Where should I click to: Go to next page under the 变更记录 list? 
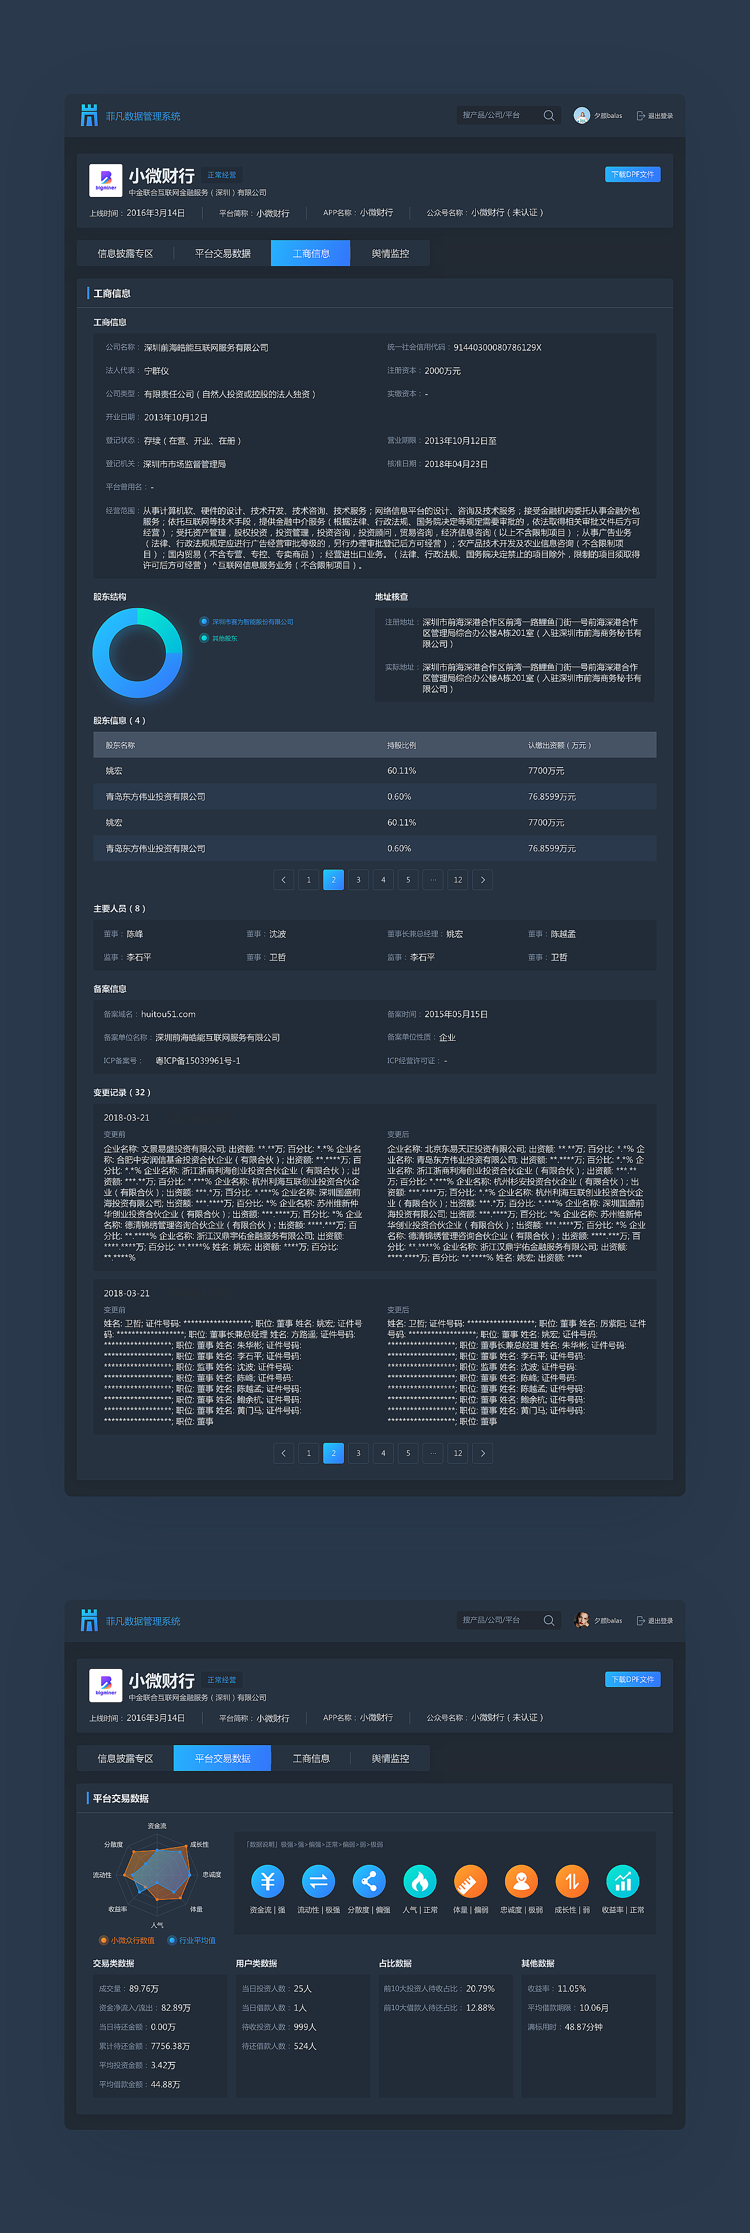coord(482,1453)
